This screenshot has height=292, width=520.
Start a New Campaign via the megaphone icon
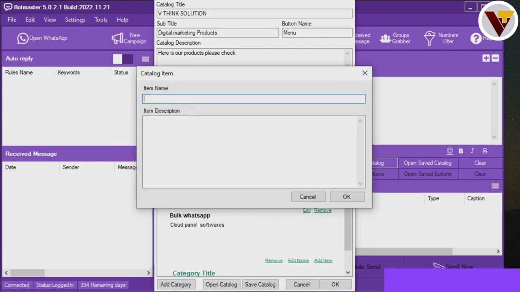click(x=129, y=38)
